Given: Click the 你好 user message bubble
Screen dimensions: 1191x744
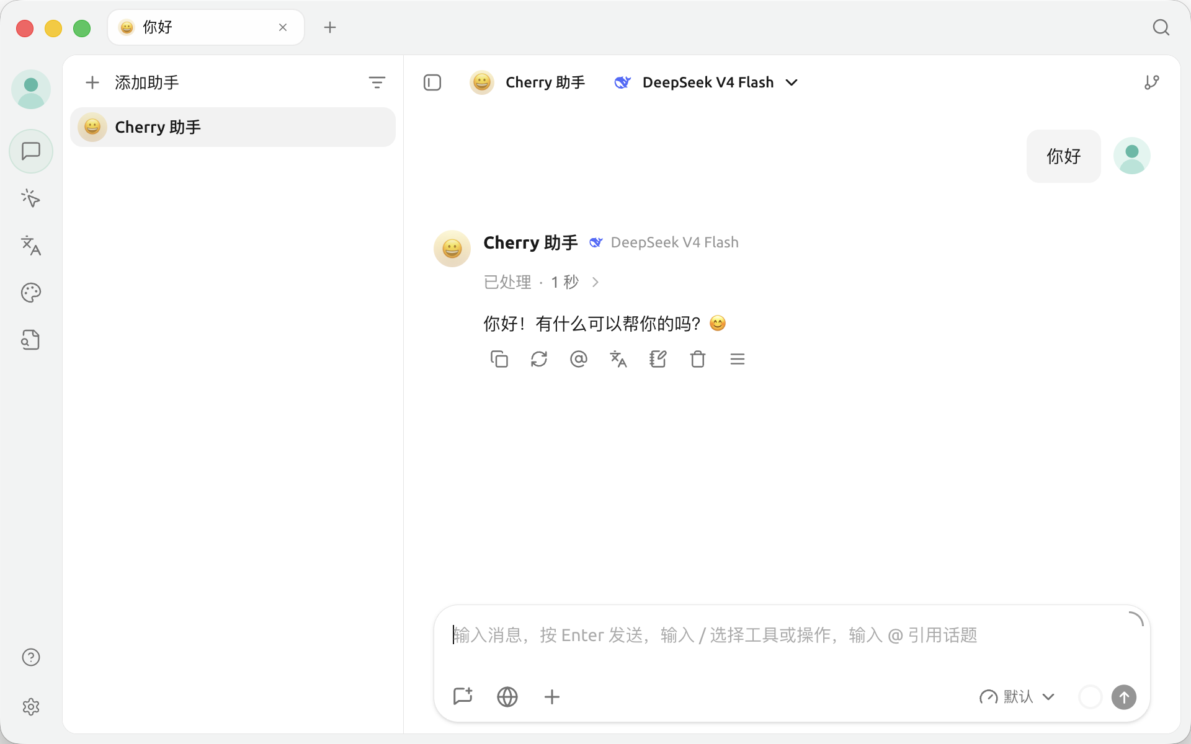Looking at the screenshot, I should pyautogui.click(x=1064, y=156).
